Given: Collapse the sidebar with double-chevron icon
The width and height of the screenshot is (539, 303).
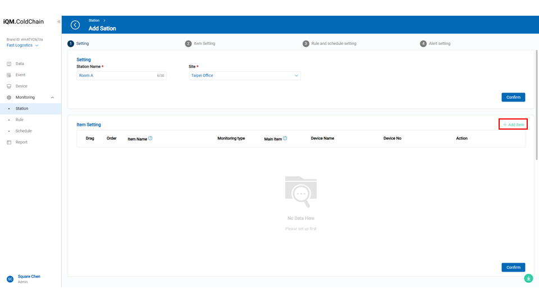Looking at the screenshot, I should [x=59, y=21].
